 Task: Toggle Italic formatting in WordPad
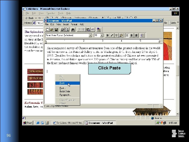(112, 35)
